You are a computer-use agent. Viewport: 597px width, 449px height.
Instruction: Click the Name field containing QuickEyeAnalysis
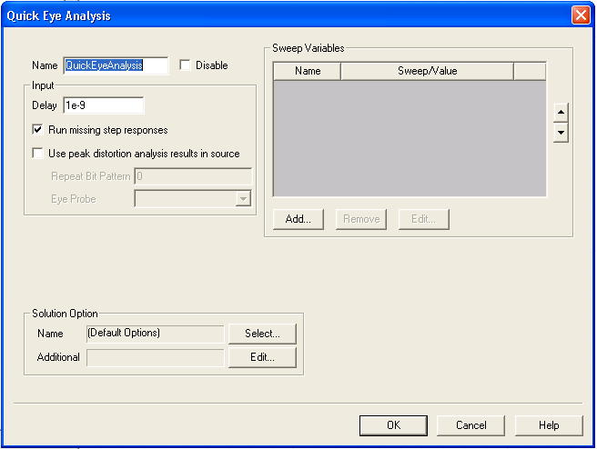point(116,65)
